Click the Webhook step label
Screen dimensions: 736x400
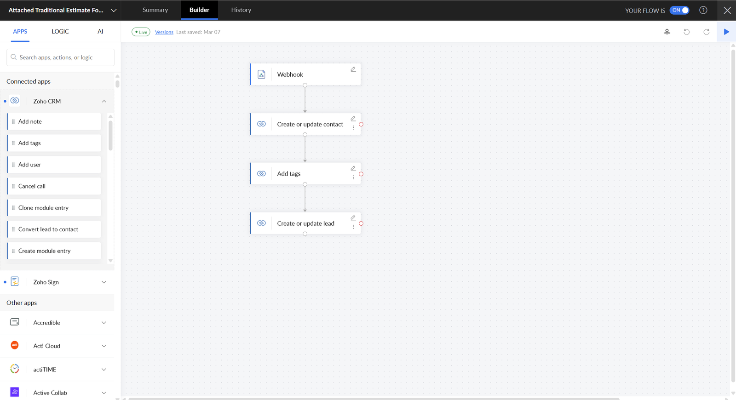[x=290, y=74]
